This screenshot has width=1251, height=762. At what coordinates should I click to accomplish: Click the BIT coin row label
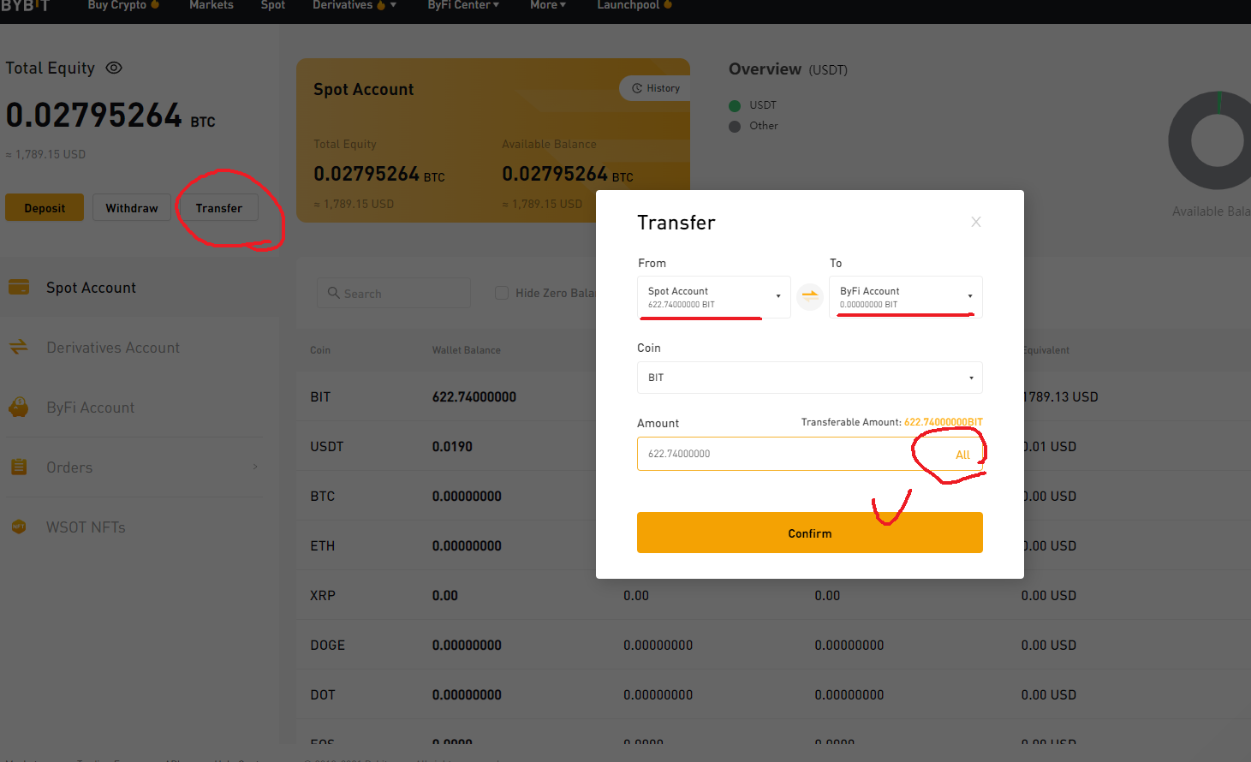click(x=320, y=397)
